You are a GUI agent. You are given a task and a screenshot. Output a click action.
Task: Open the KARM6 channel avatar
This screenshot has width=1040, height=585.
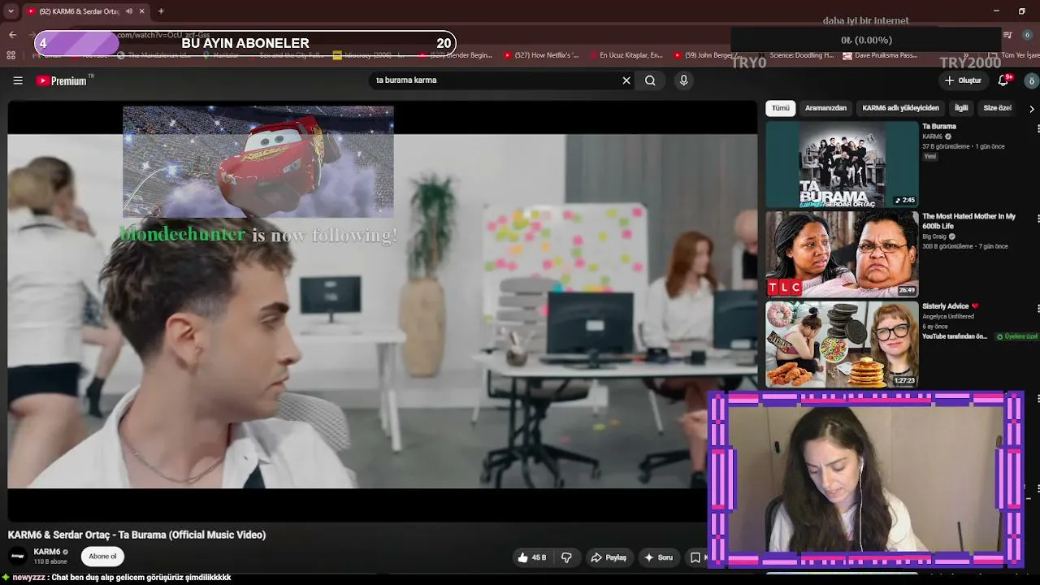pyautogui.click(x=18, y=557)
